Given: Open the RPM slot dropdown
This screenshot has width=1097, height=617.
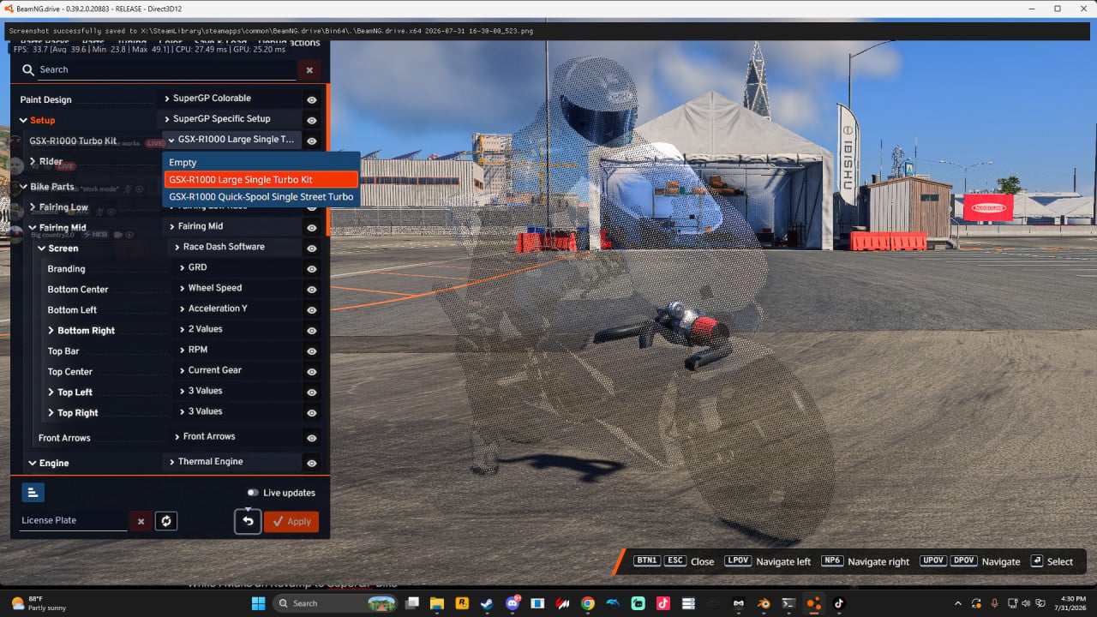Looking at the screenshot, I should click(x=237, y=350).
